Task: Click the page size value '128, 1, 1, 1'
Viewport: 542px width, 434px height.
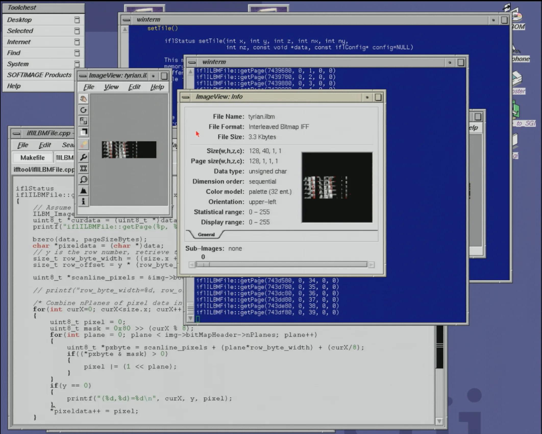Action: [264, 161]
